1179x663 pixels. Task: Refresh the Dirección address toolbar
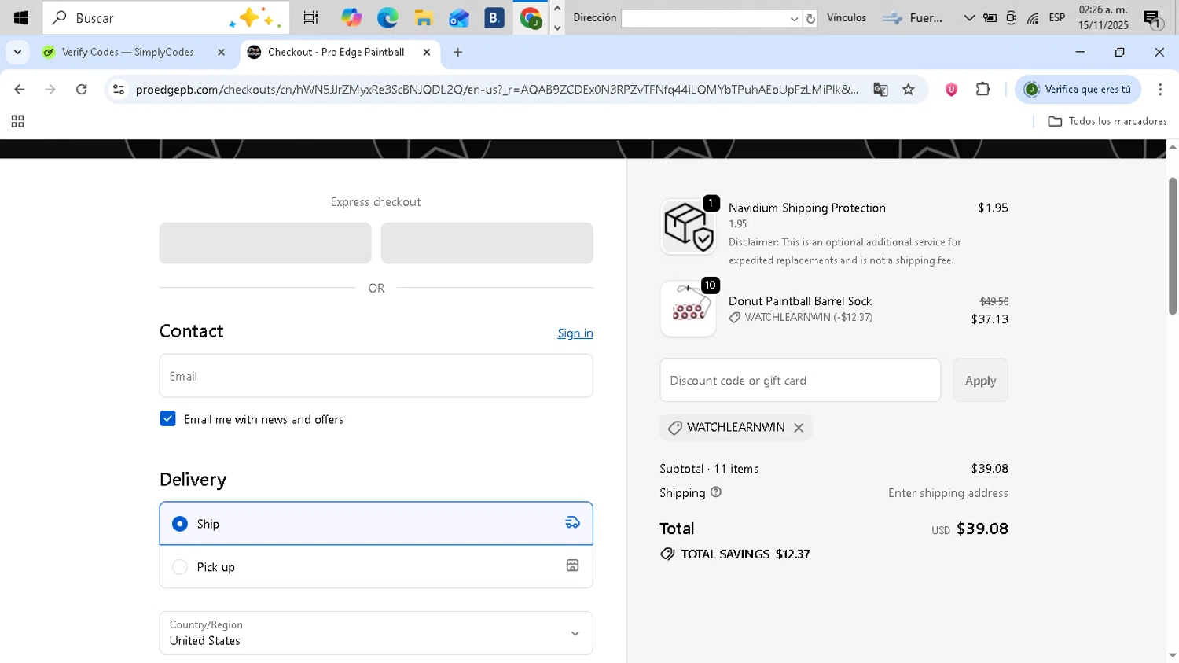tap(810, 18)
